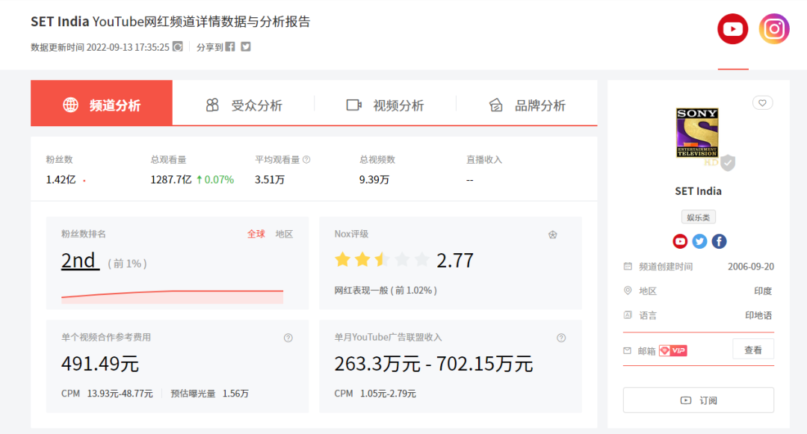Open channel's YouTube link in sidebar
The height and width of the screenshot is (434, 807).
680,241
